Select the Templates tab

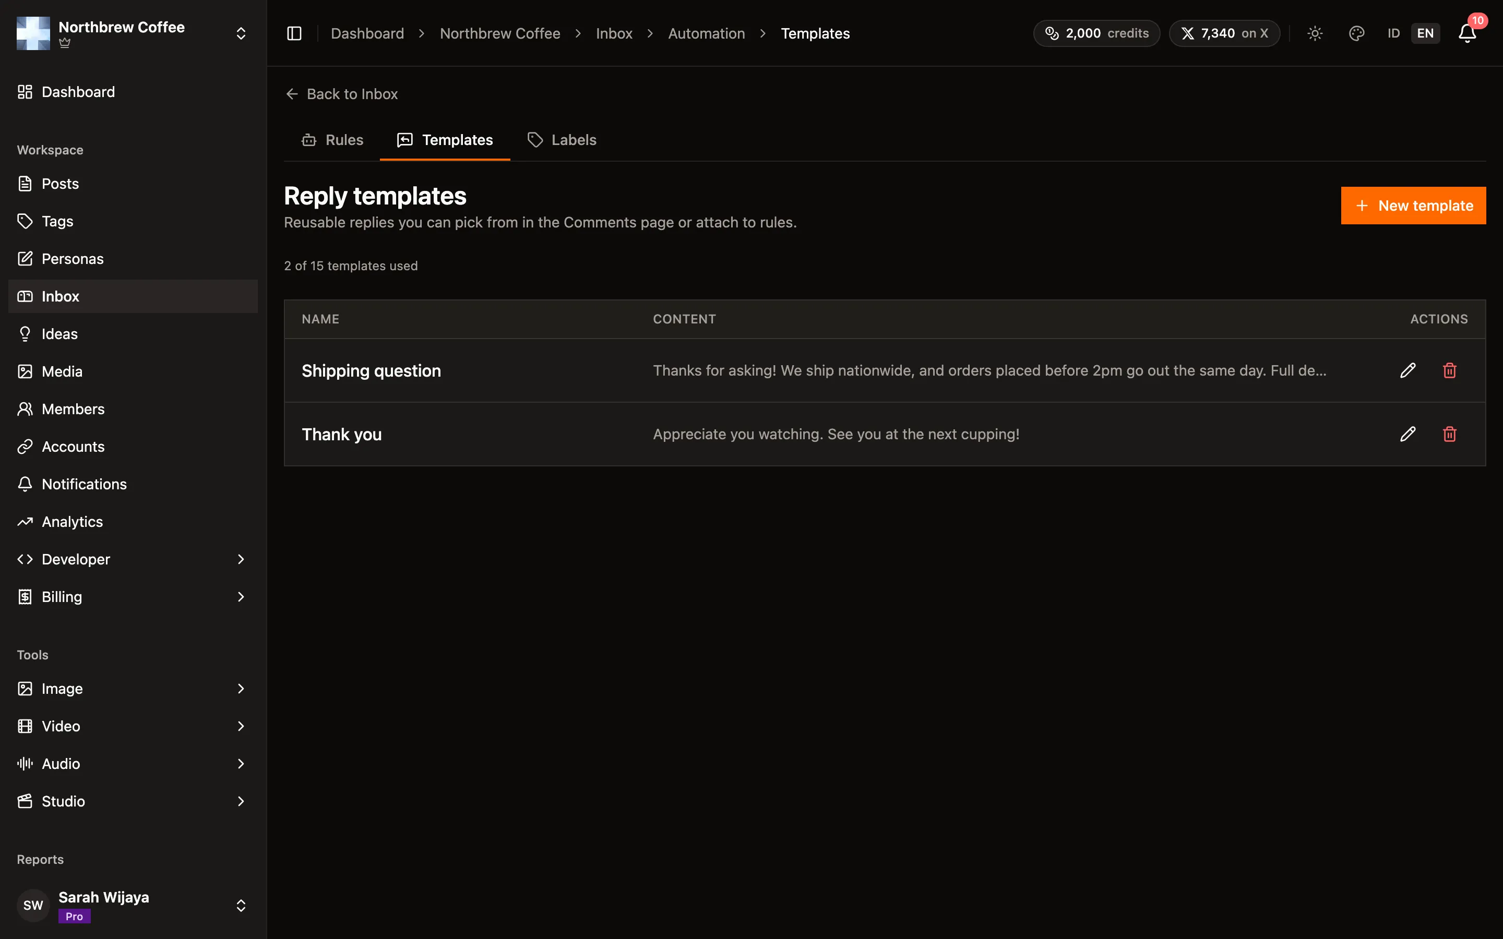445,140
